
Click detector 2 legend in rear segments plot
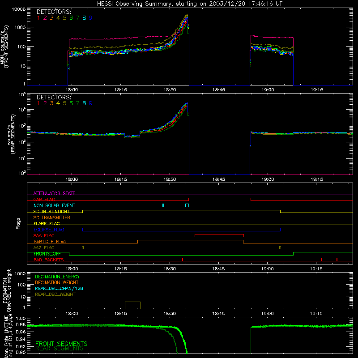(45, 103)
